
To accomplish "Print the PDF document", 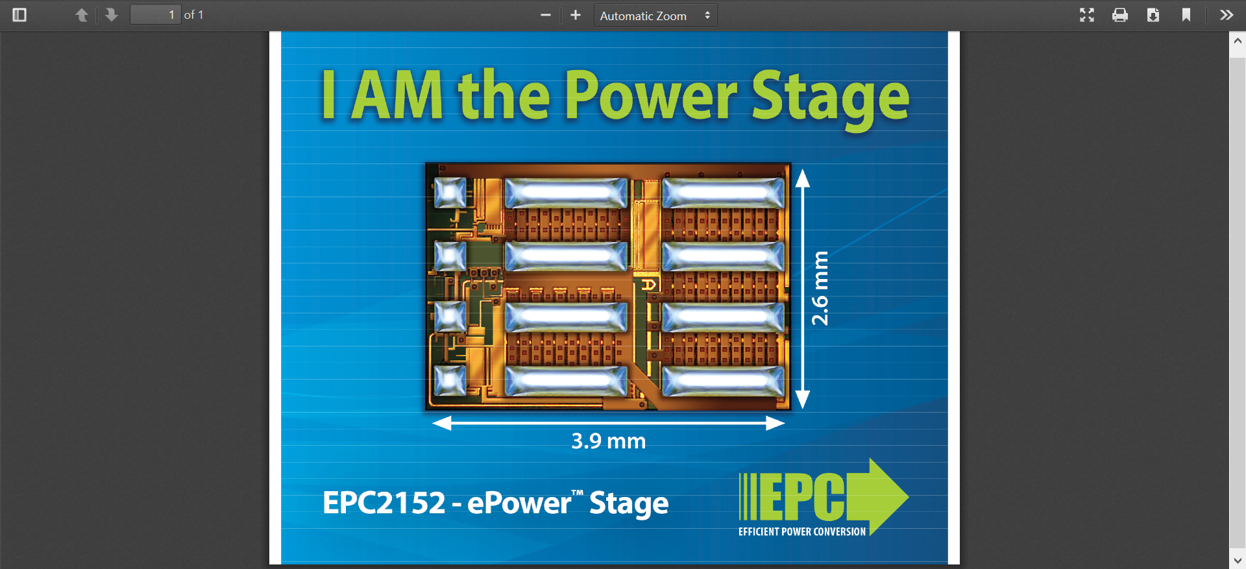I will [1120, 15].
